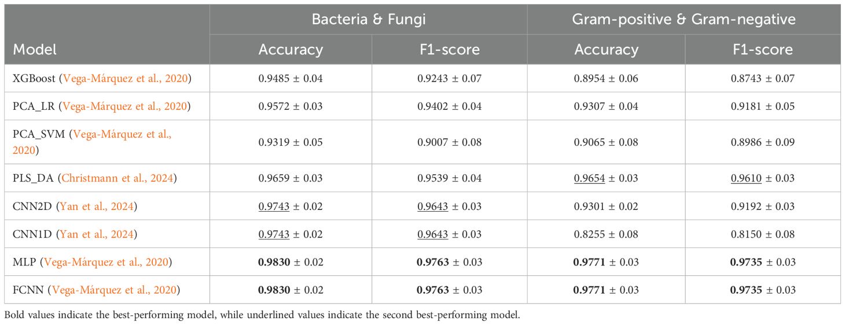Click the Gram-positive & Gram-negative group header
This screenshot has width=845, height=325.
pos(684,19)
